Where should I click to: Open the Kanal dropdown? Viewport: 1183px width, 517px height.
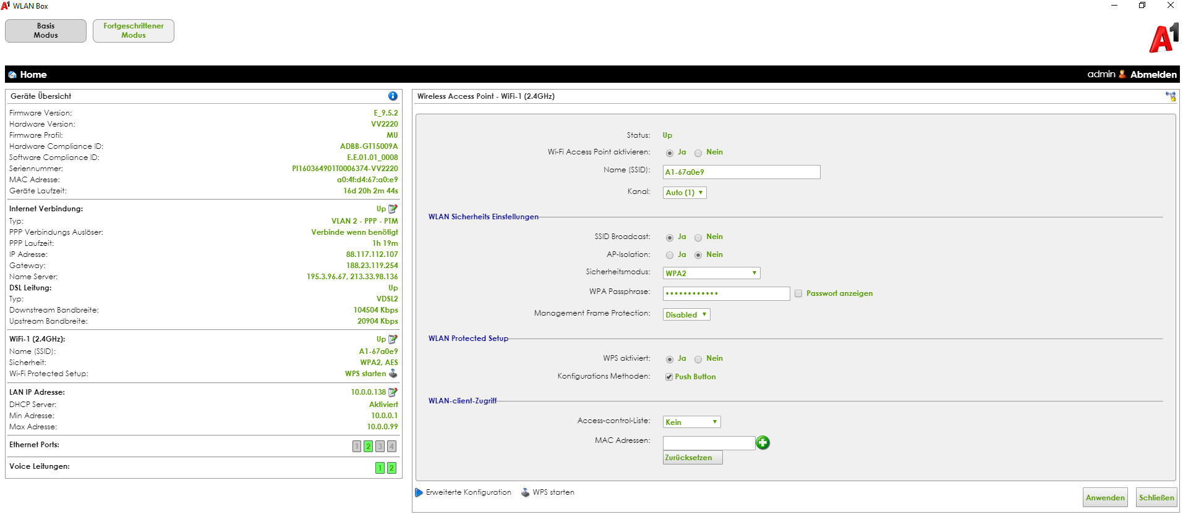(x=685, y=193)
